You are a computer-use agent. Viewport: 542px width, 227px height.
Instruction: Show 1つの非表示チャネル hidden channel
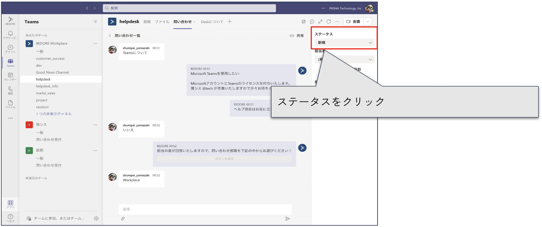pyautogui.click(x=54, y=114)
